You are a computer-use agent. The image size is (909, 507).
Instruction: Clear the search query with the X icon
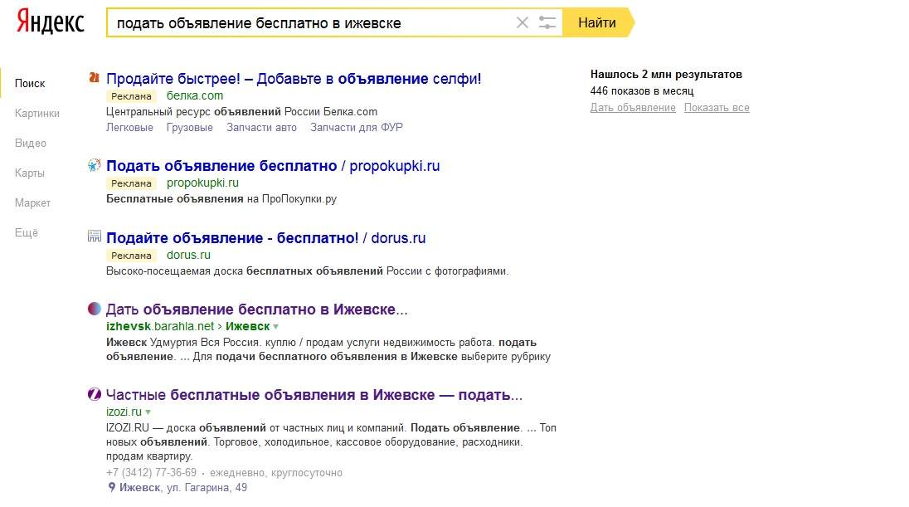coord(523,22)
